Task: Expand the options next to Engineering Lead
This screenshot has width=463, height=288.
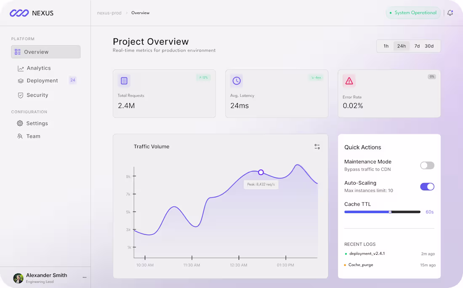Action: [84, 278]
